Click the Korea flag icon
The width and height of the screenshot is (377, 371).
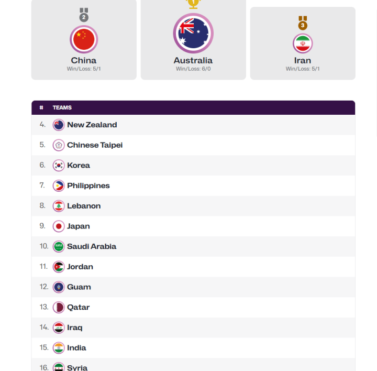[x=59, y=166]
